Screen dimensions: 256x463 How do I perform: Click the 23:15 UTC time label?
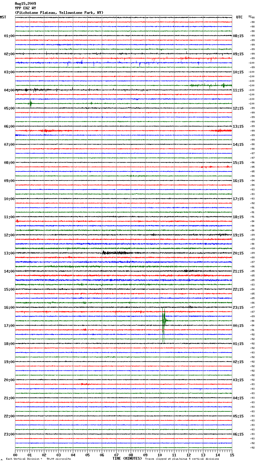click(238, 308)
